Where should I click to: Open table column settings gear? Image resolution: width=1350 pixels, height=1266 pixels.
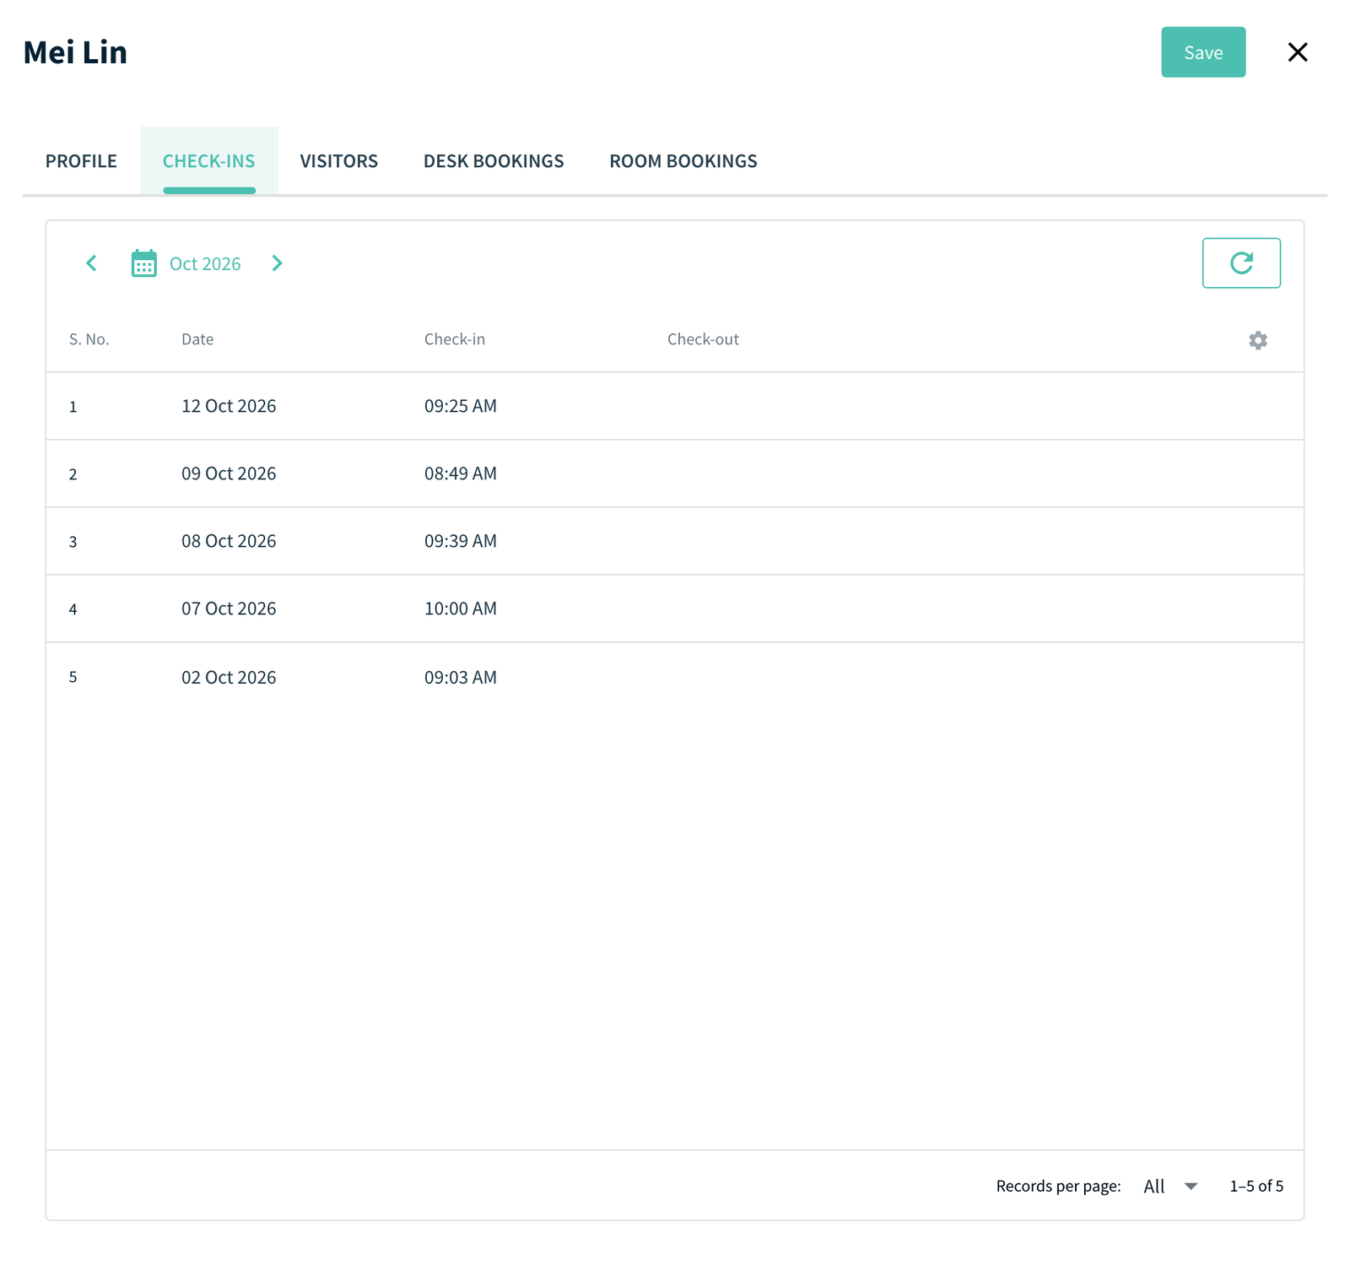[x=1258, y=340]
